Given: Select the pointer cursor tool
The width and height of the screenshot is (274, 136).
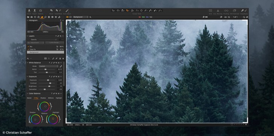Looking at the screenshot, I should click(x=113, y=11).
